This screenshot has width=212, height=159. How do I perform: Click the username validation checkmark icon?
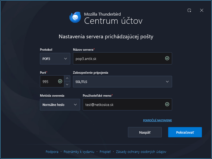tap(167, 104)
